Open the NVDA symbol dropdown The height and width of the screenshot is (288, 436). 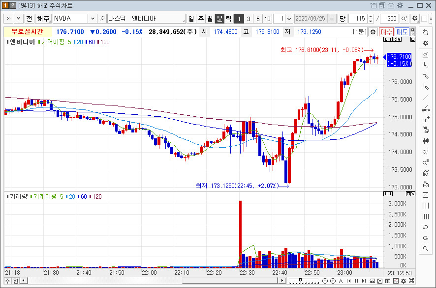93,19
